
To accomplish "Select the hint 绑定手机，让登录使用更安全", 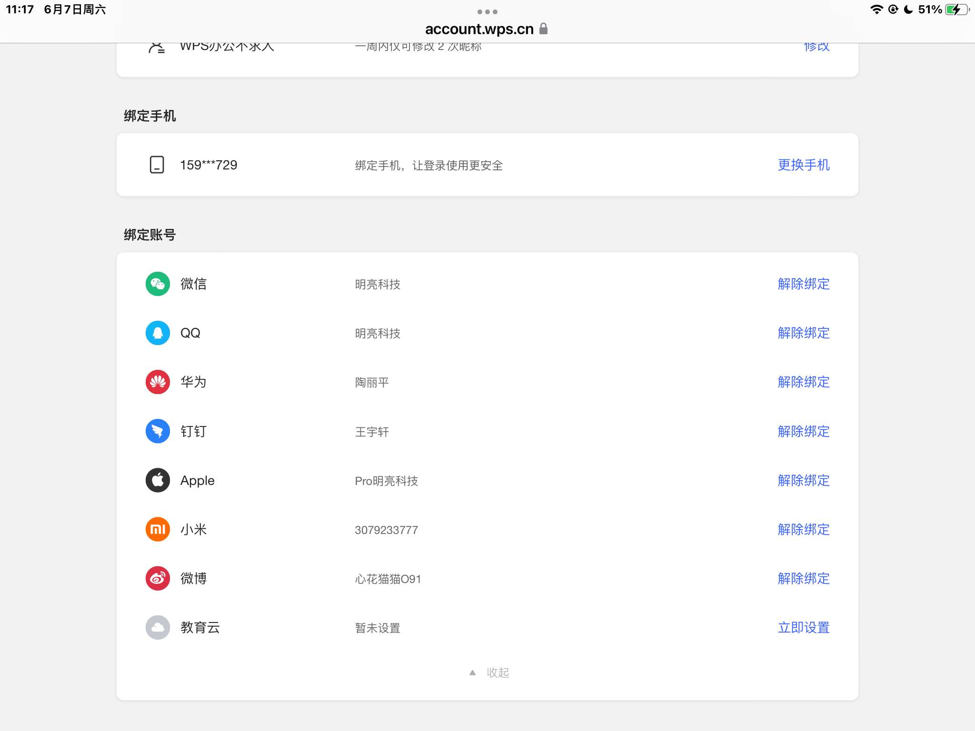I will coord(428,165).
